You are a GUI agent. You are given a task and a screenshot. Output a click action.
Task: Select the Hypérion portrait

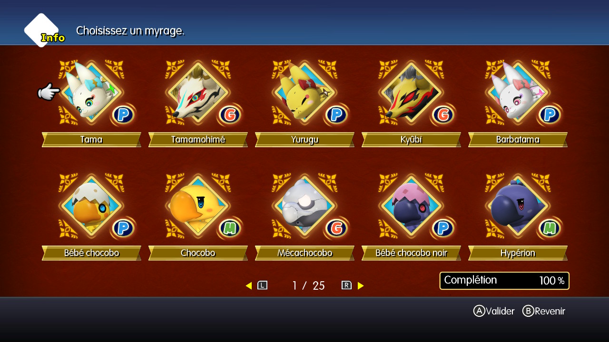[x=518, y=206]
